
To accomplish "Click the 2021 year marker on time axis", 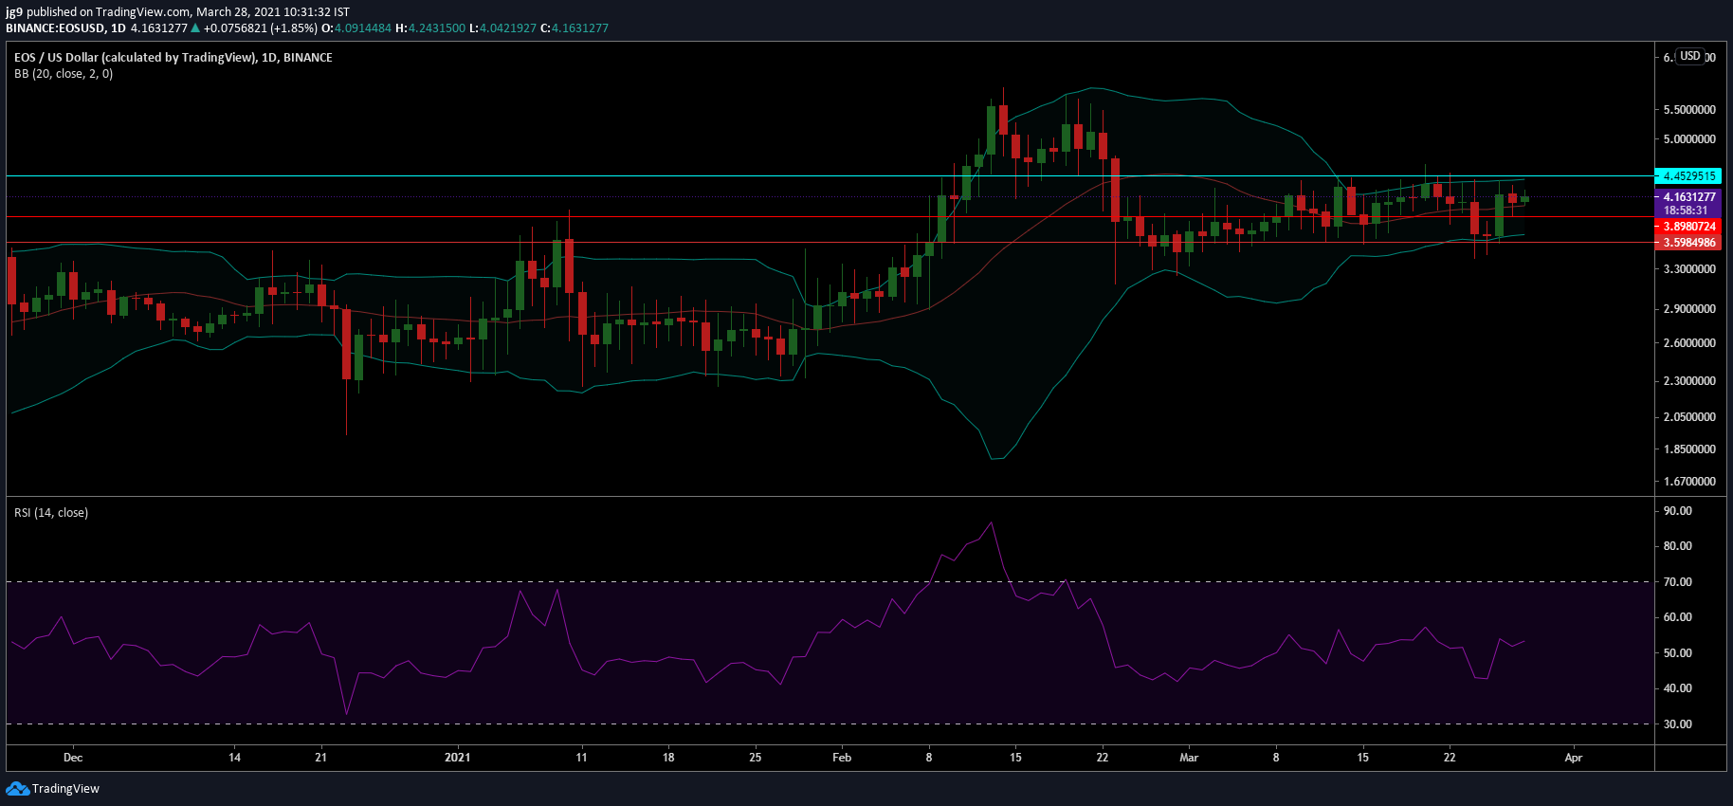I will click(x=458, y=758).
